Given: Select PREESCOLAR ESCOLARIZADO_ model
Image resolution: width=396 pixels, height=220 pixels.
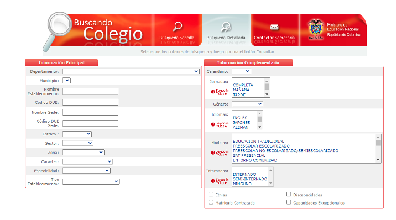Looking at the screenshot, I should pos(262,146).
